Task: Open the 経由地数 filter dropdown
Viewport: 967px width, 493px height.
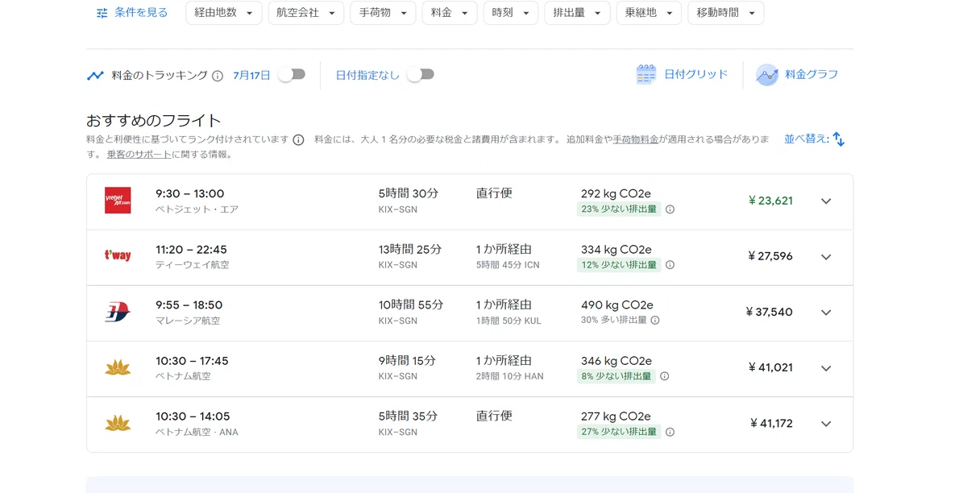Action: [223, 13]
